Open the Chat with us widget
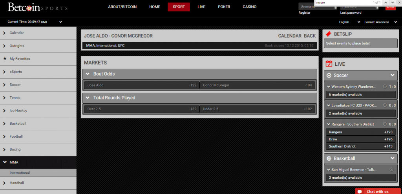The image size is (402, 194). click(378, 191)
